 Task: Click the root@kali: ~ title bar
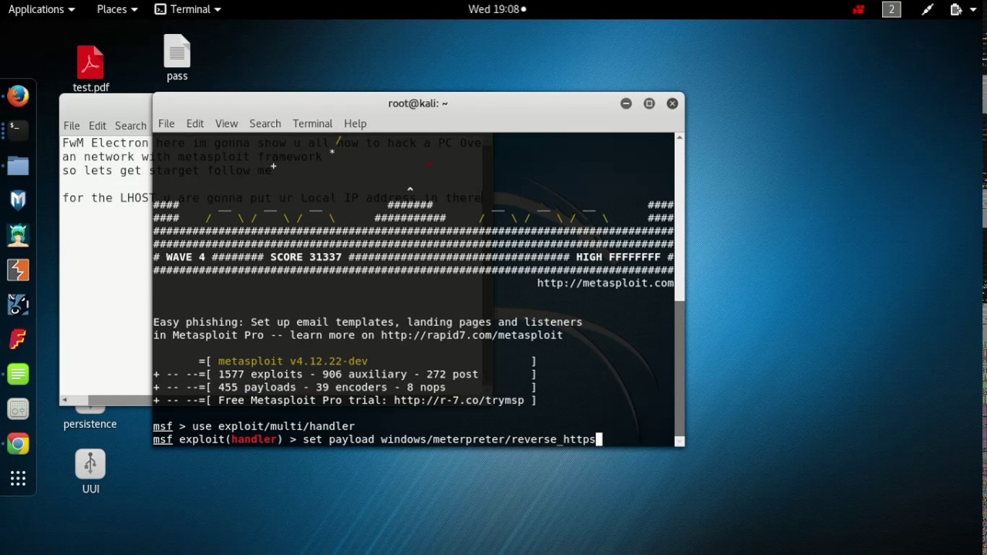click(x=418, y=103)
